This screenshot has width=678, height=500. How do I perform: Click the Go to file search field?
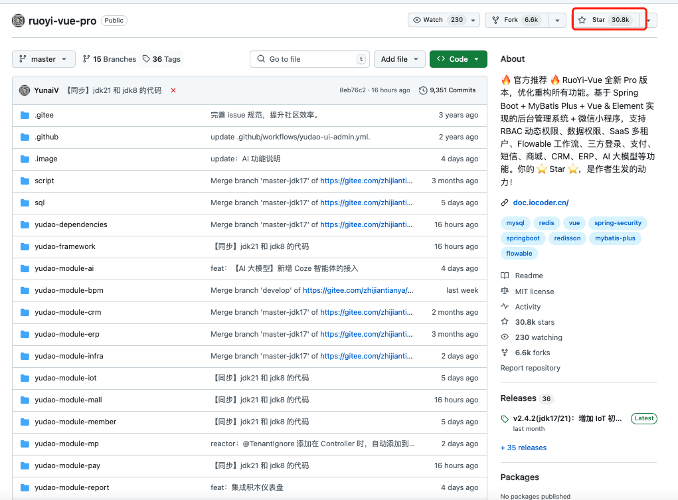[309, 58]
